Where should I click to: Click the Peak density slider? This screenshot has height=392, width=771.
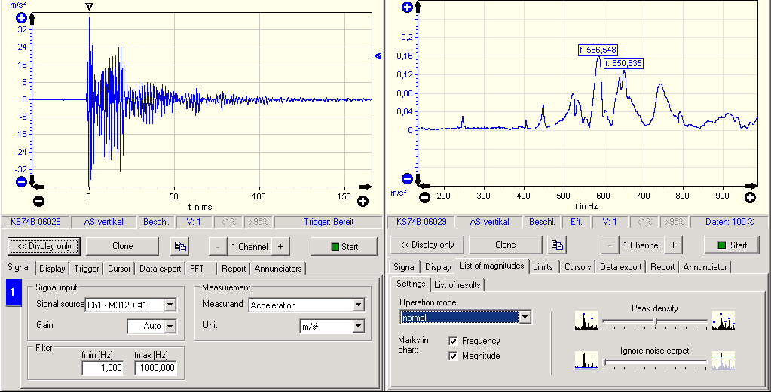click(x=655, y=321)
